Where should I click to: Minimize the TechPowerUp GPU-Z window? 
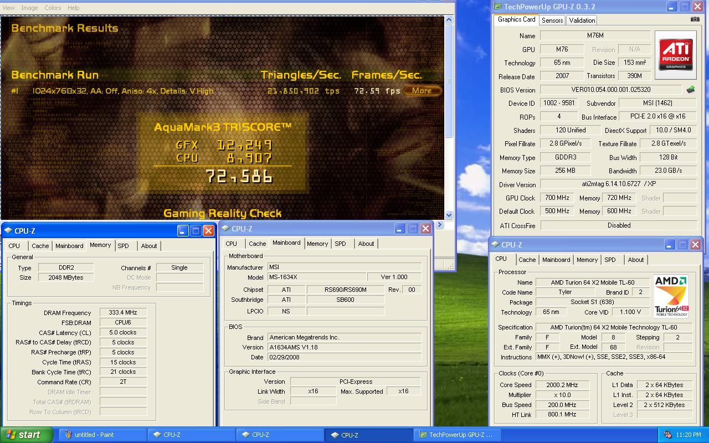pos(673,7)
